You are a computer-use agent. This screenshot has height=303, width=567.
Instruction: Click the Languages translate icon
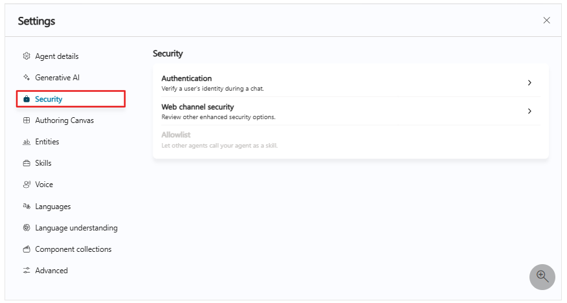tap(27, 206)
